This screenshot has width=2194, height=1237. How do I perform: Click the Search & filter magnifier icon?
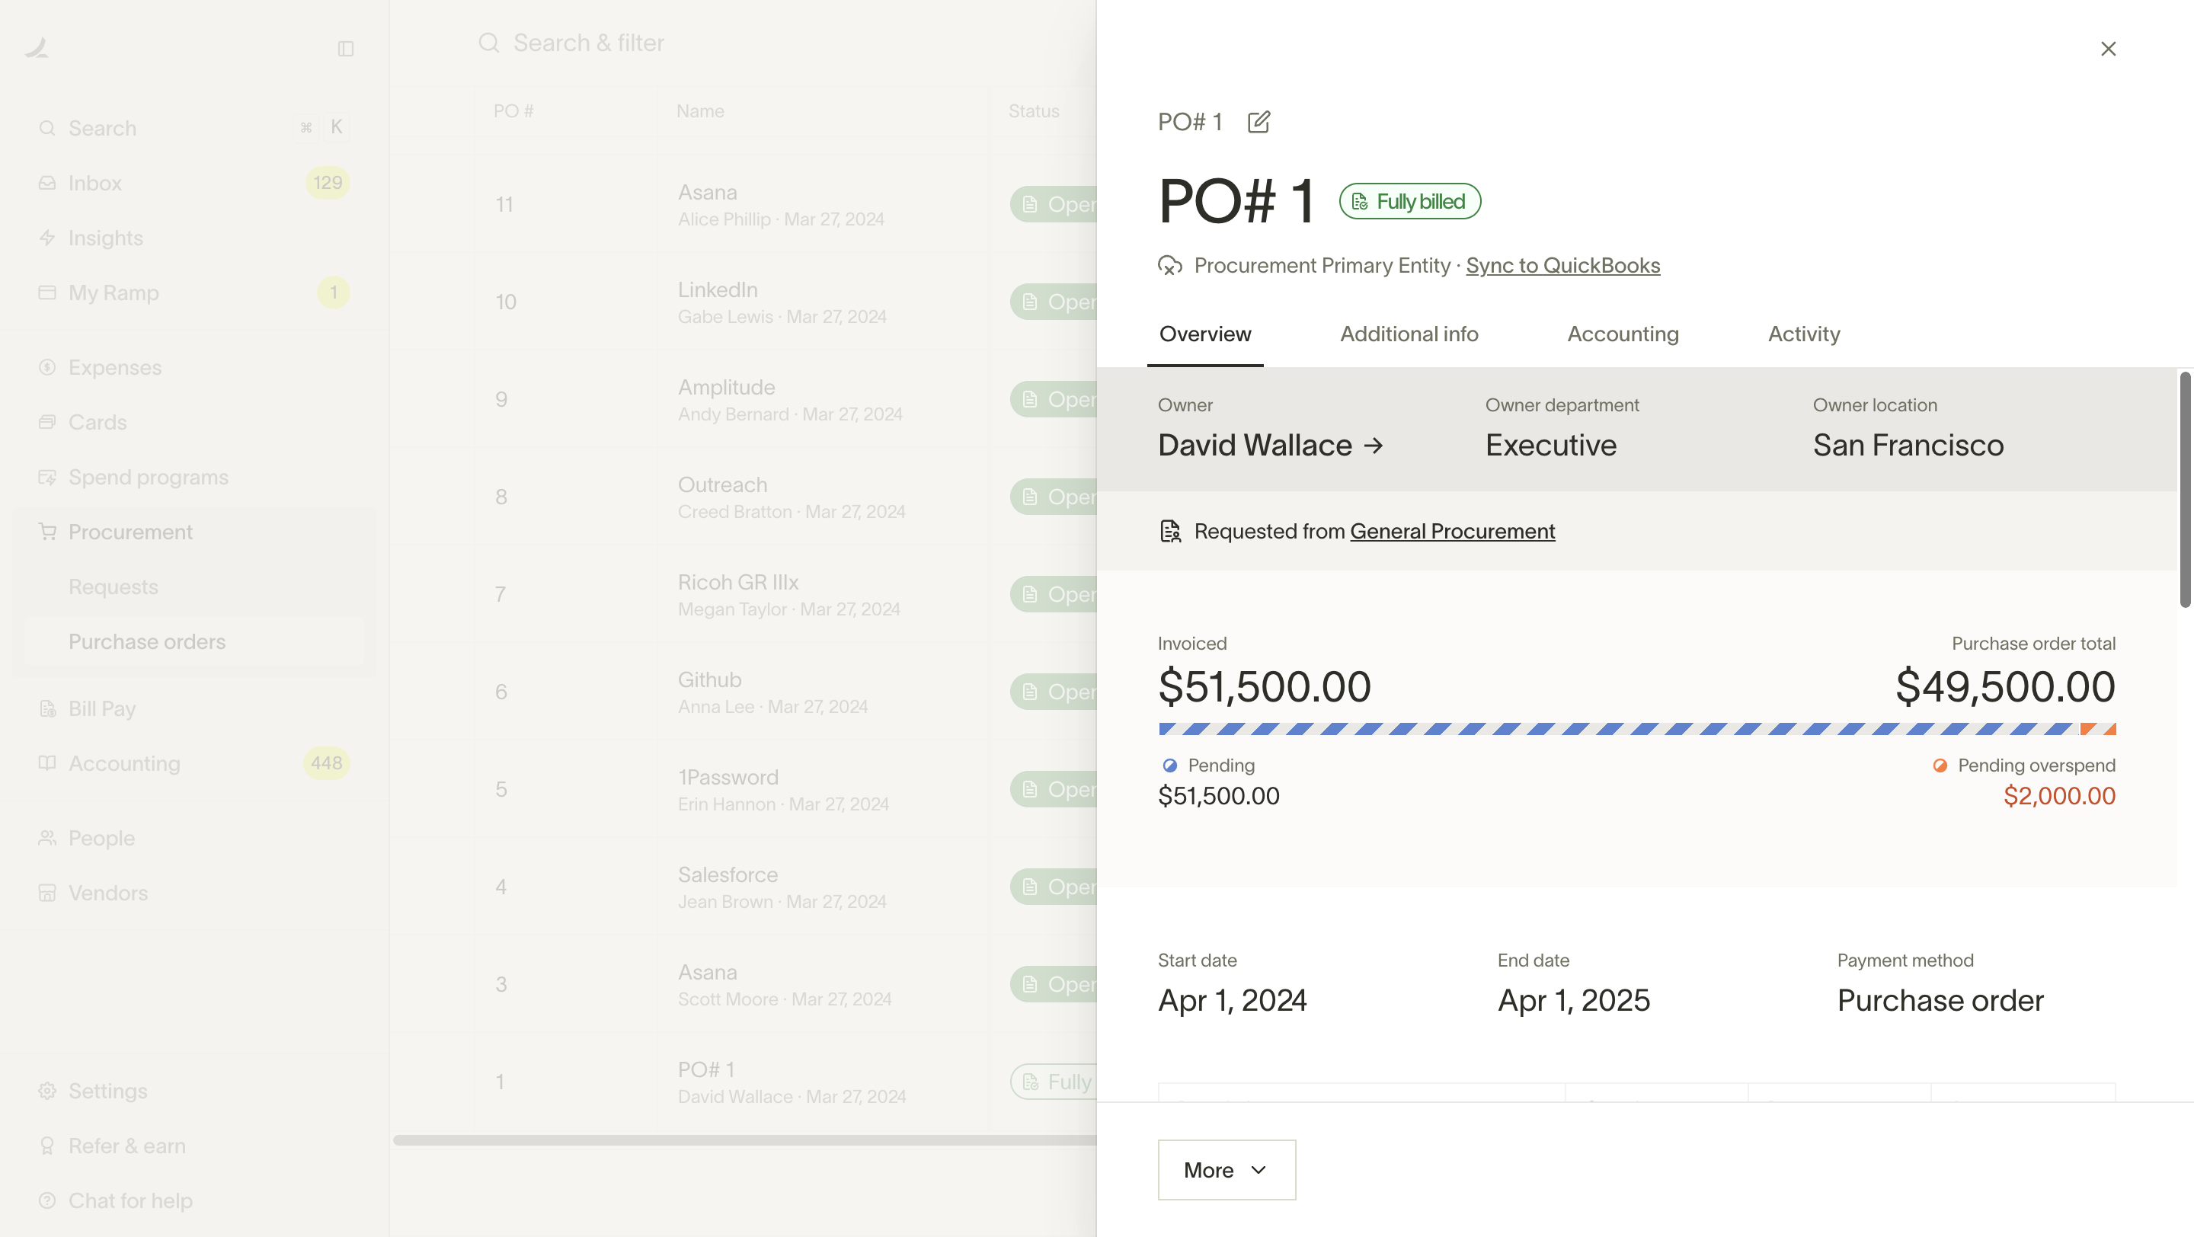pyautogui.click(x=489, y=43)
